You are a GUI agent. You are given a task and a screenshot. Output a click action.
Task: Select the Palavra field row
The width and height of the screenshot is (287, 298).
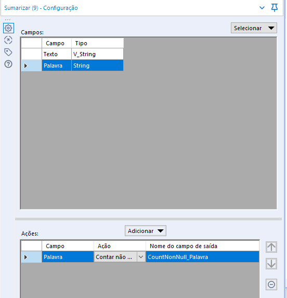[72, 66]
